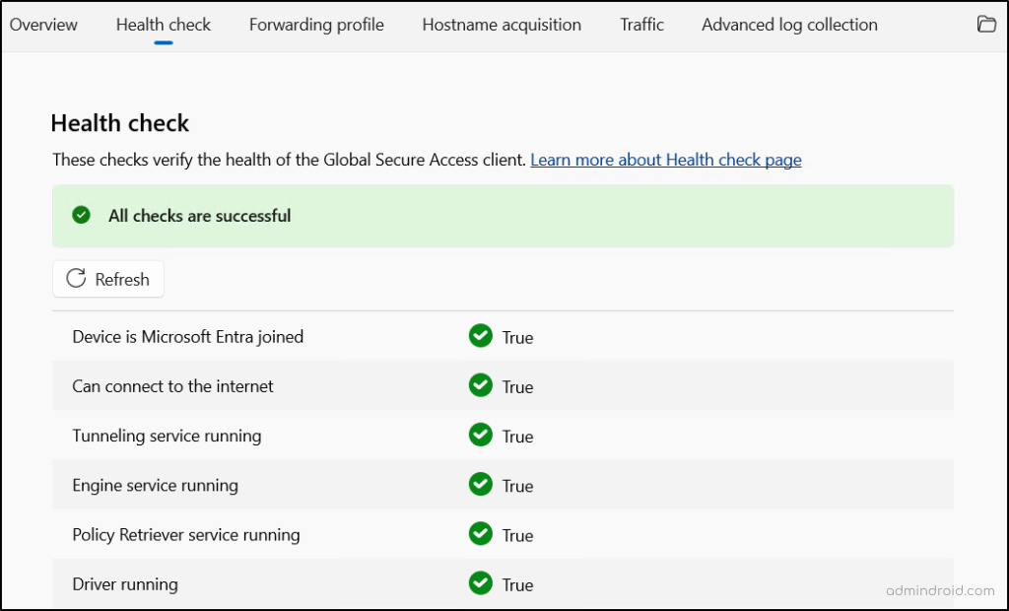Image resolution: width=1009 pixels, height=611 pixels.
Task: Select the Can connect to the internet row
Action: (172, 386)
